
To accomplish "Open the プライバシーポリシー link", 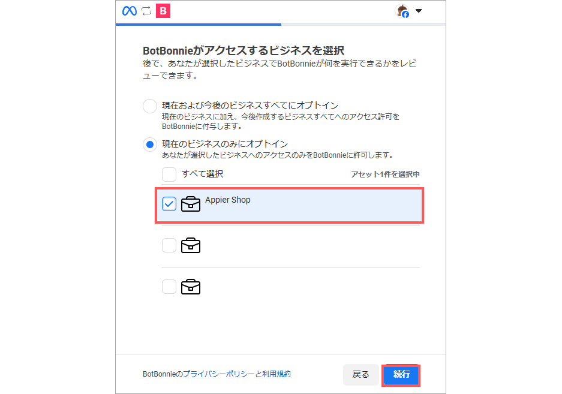I will coord(219,374).
